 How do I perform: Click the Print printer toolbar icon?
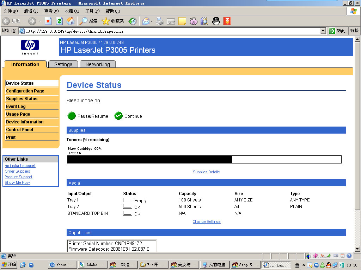click(x=160, y=21)
